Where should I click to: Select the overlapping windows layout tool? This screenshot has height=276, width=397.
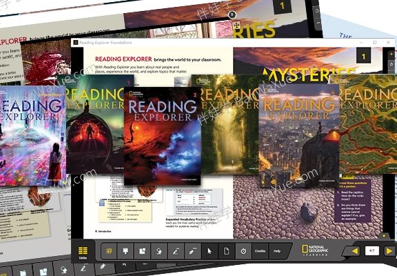(142, 251)
